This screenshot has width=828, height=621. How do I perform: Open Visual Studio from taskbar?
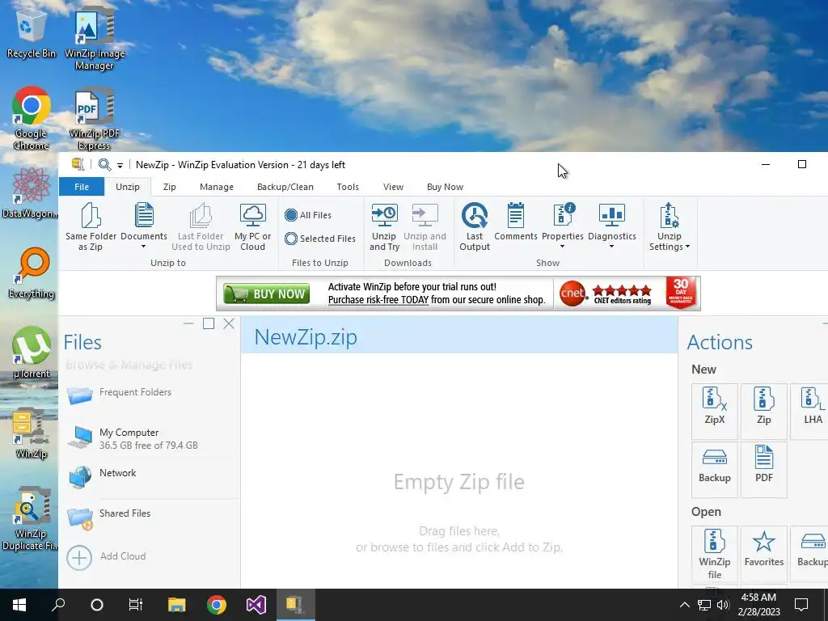coord(256,605)
